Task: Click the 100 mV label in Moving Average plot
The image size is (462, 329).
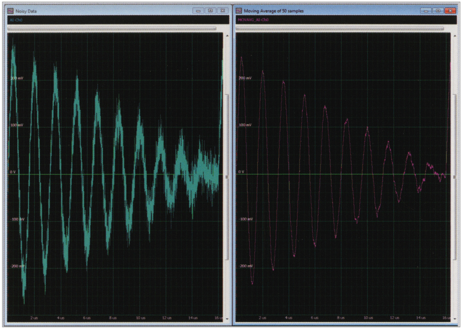Action: 245,125
